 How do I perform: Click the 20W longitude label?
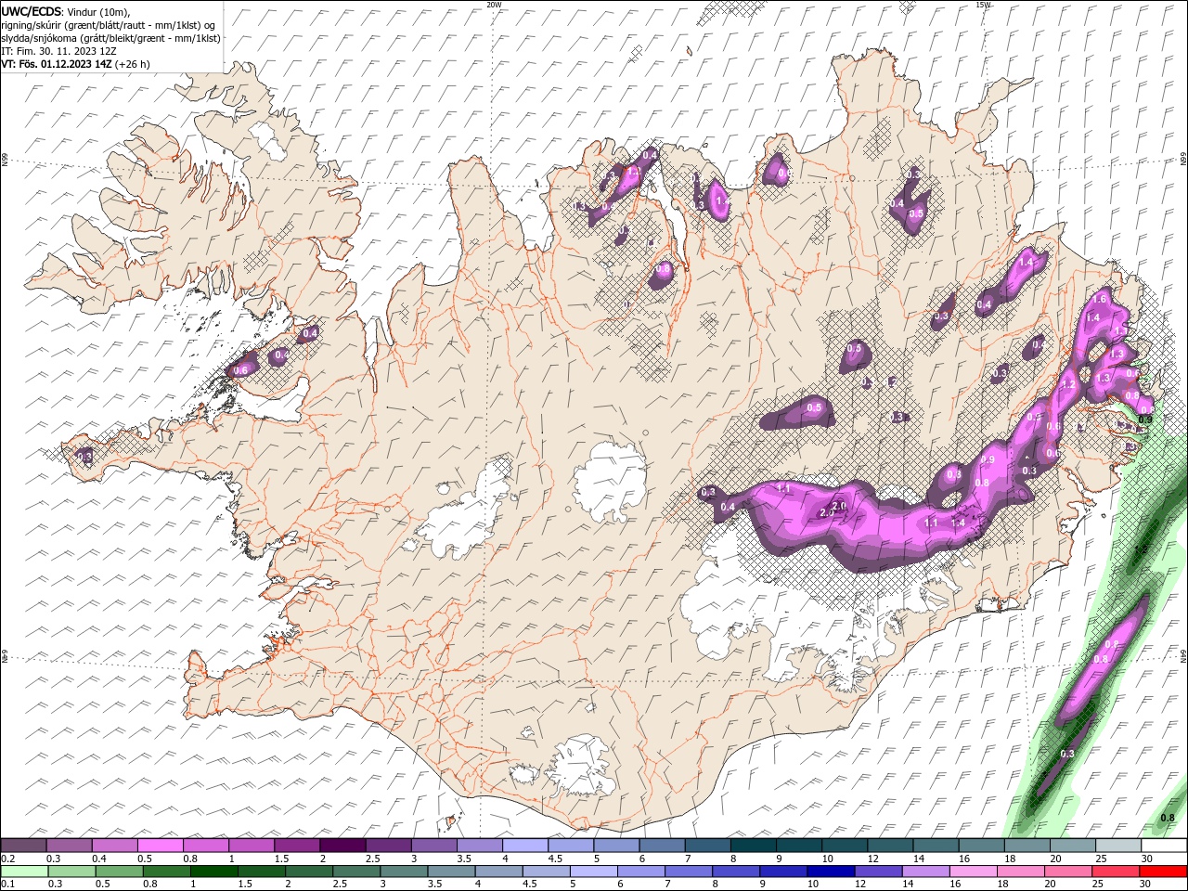coord(494,5)
